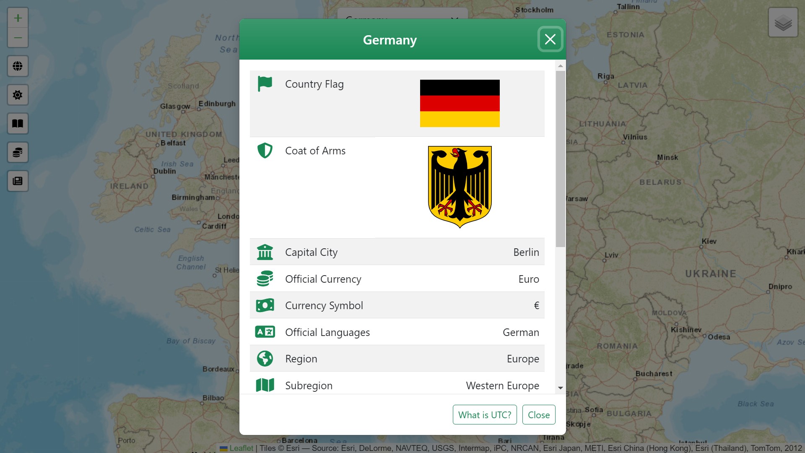This screenshot has height=453, width=805.
Task: Click the What is UTC? button
Action: pyautogui.click(x=484, y=414)
